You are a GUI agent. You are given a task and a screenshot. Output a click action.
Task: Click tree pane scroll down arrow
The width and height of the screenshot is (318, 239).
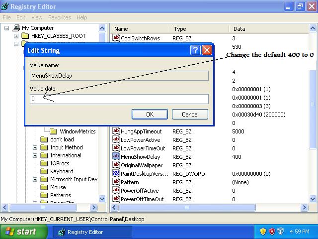[x=102, y=199]
